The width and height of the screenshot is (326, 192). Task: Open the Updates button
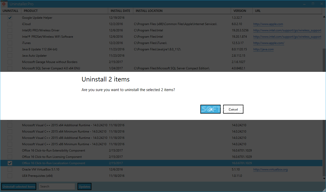(x=84, y=187)
